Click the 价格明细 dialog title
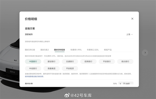The width and height of the screenshot is (156, 99). [x=31, y=19]
